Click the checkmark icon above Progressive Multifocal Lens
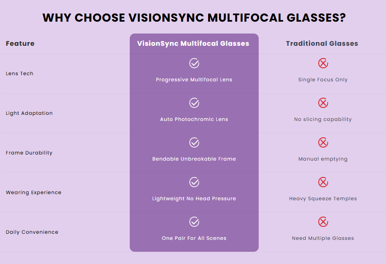The width and height of the screenshot is (386, 264). pyautogui.click(x=194, y=63)
